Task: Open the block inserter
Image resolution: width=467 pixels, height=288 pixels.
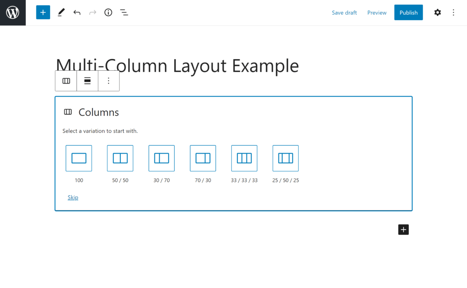Action: (x=43, y=12)
